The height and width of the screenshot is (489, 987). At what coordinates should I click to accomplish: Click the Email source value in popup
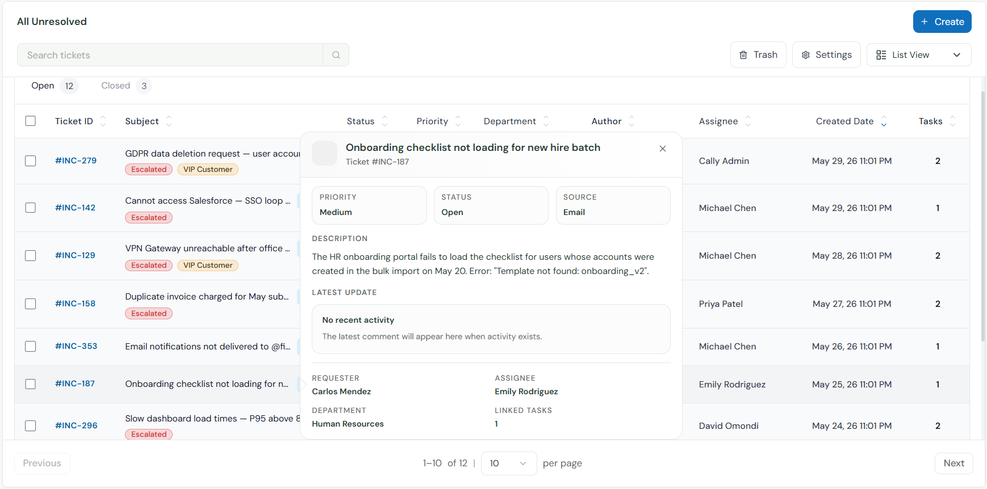[574, 212]
